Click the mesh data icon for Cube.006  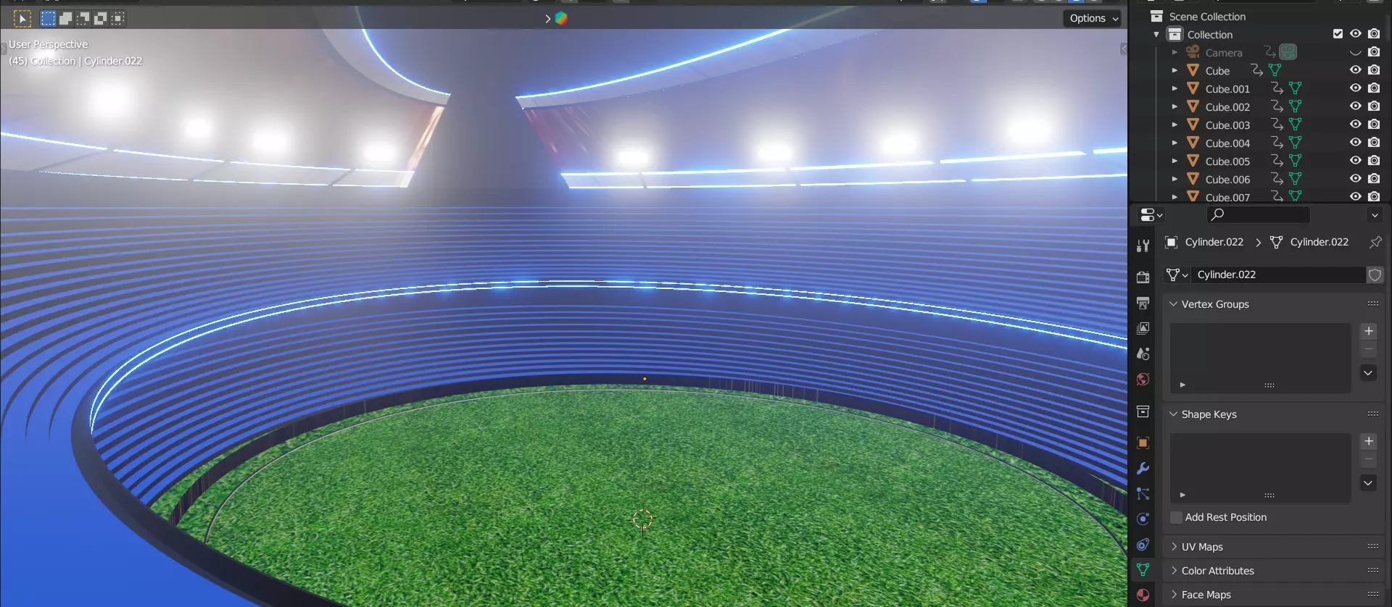pos(1296,179)
